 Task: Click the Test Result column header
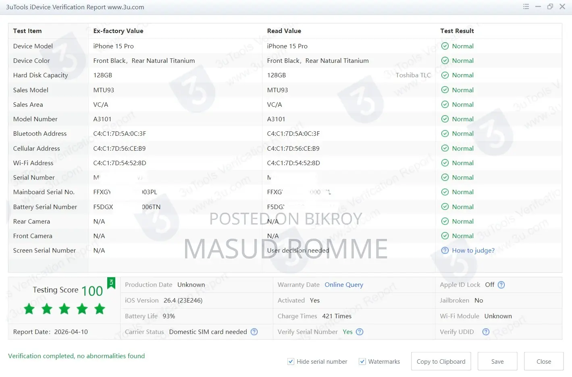coord(457,31)
